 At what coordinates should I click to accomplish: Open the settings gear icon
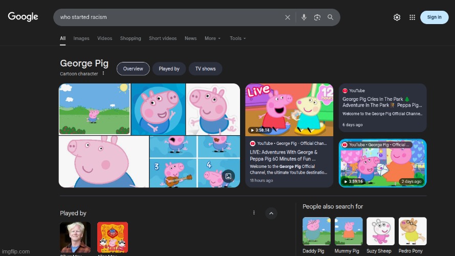coord(397,17)
